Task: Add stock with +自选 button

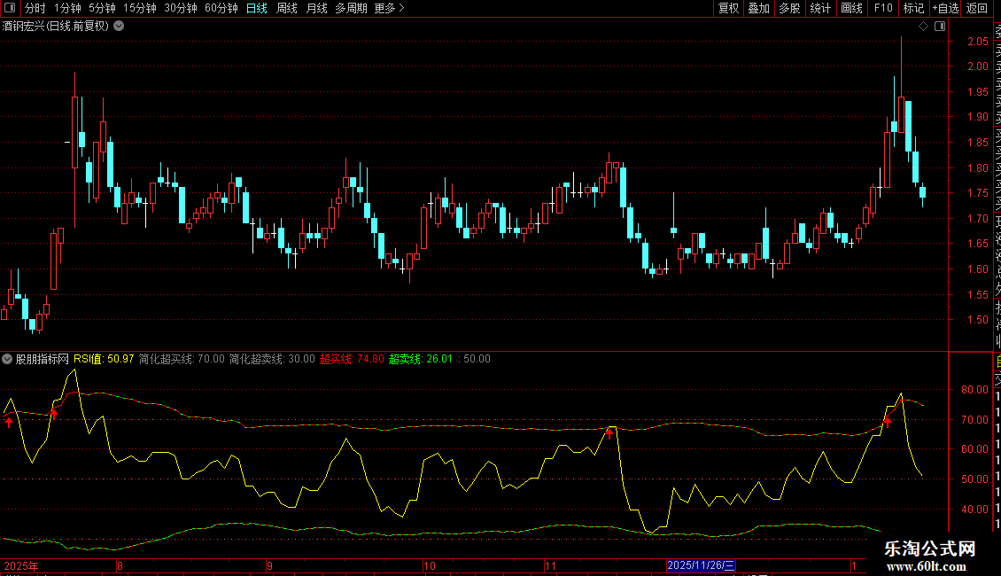Action: tap(945, 8)
